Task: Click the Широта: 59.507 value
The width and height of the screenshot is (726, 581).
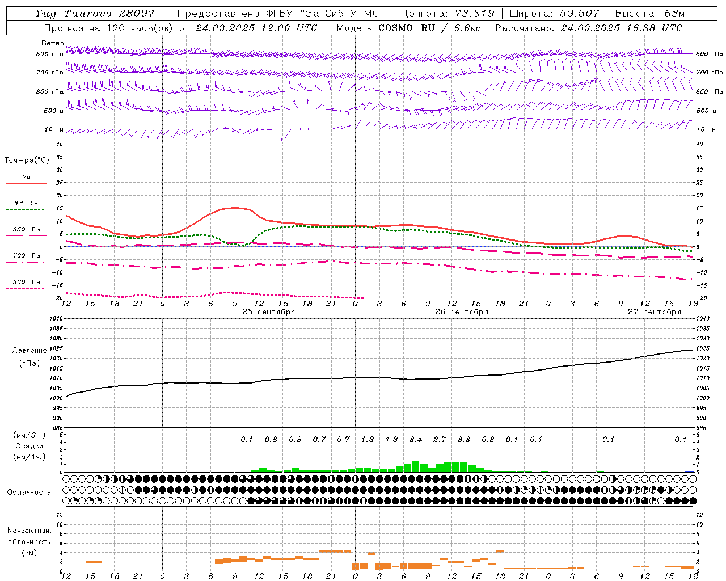Action: (555, 14)
